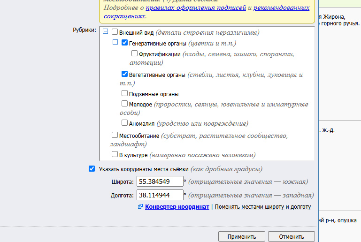The width and height of the screenshot is (361, 242).
Task: Tick the В культуре checkbox
Action: [x=115, y=154]
